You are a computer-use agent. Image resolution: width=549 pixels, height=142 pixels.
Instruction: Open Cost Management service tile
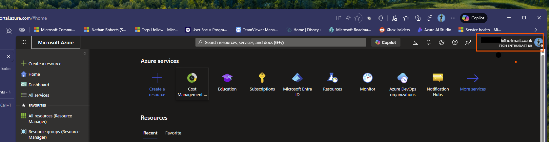click(192, 84)
